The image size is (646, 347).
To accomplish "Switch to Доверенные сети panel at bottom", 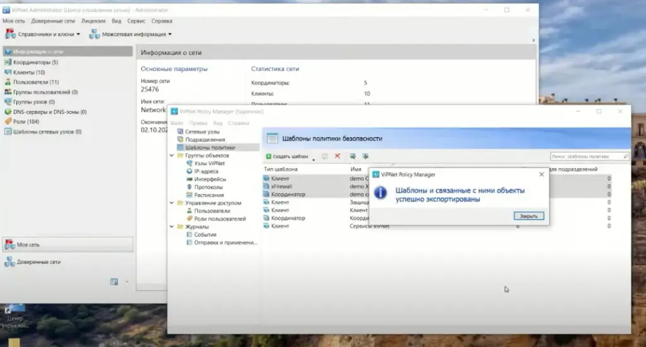I will coord(38,262).
